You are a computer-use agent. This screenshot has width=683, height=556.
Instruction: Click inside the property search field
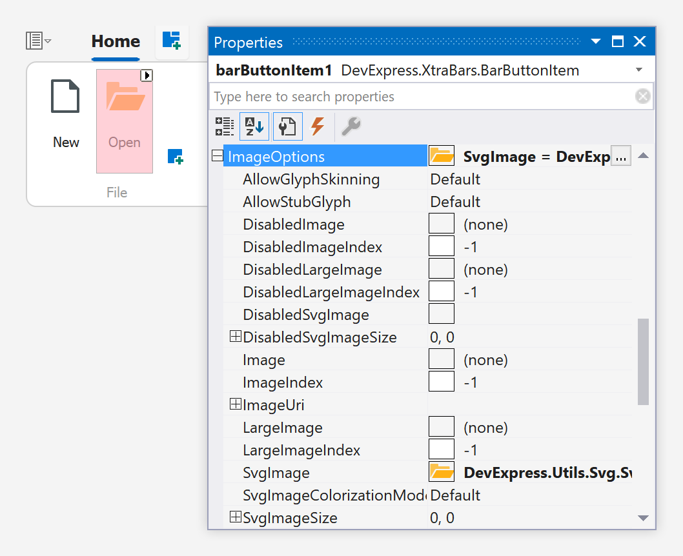click(x=420, y=97)
